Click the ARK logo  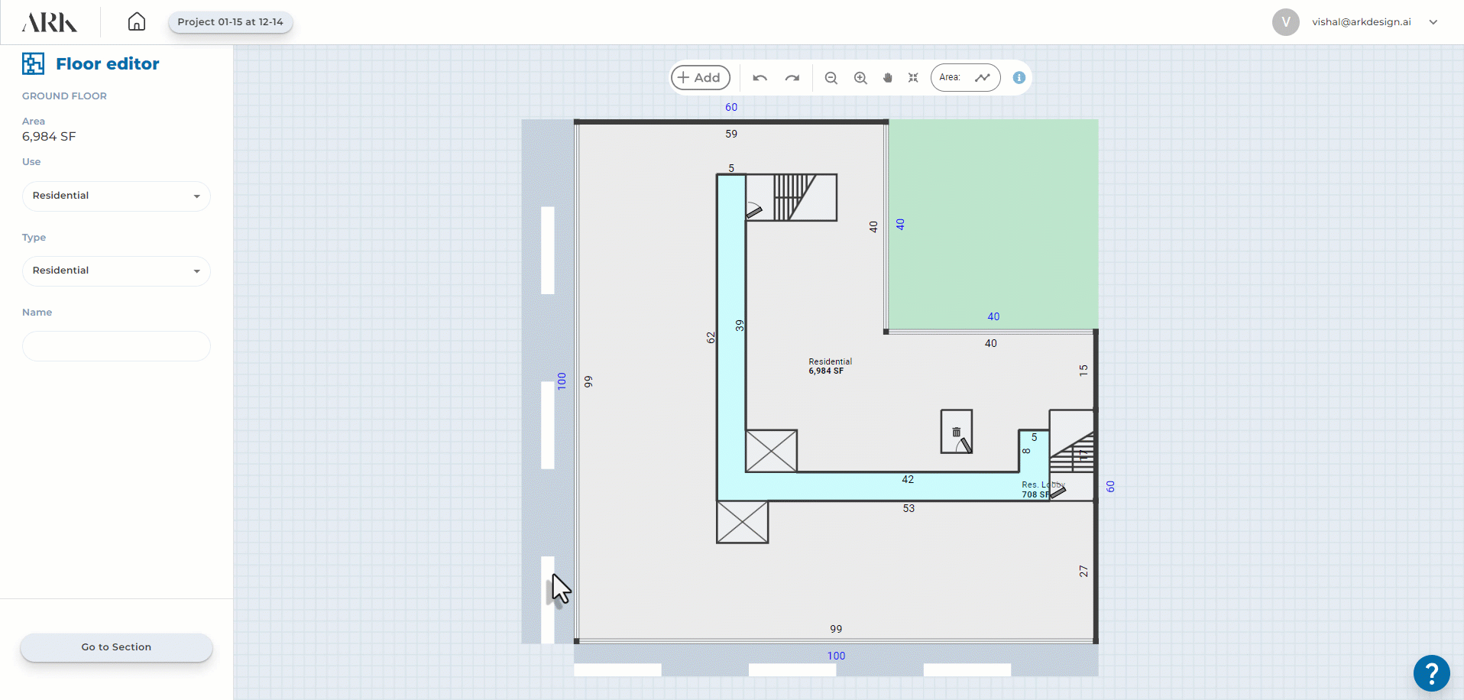click(x=50, y=22)
